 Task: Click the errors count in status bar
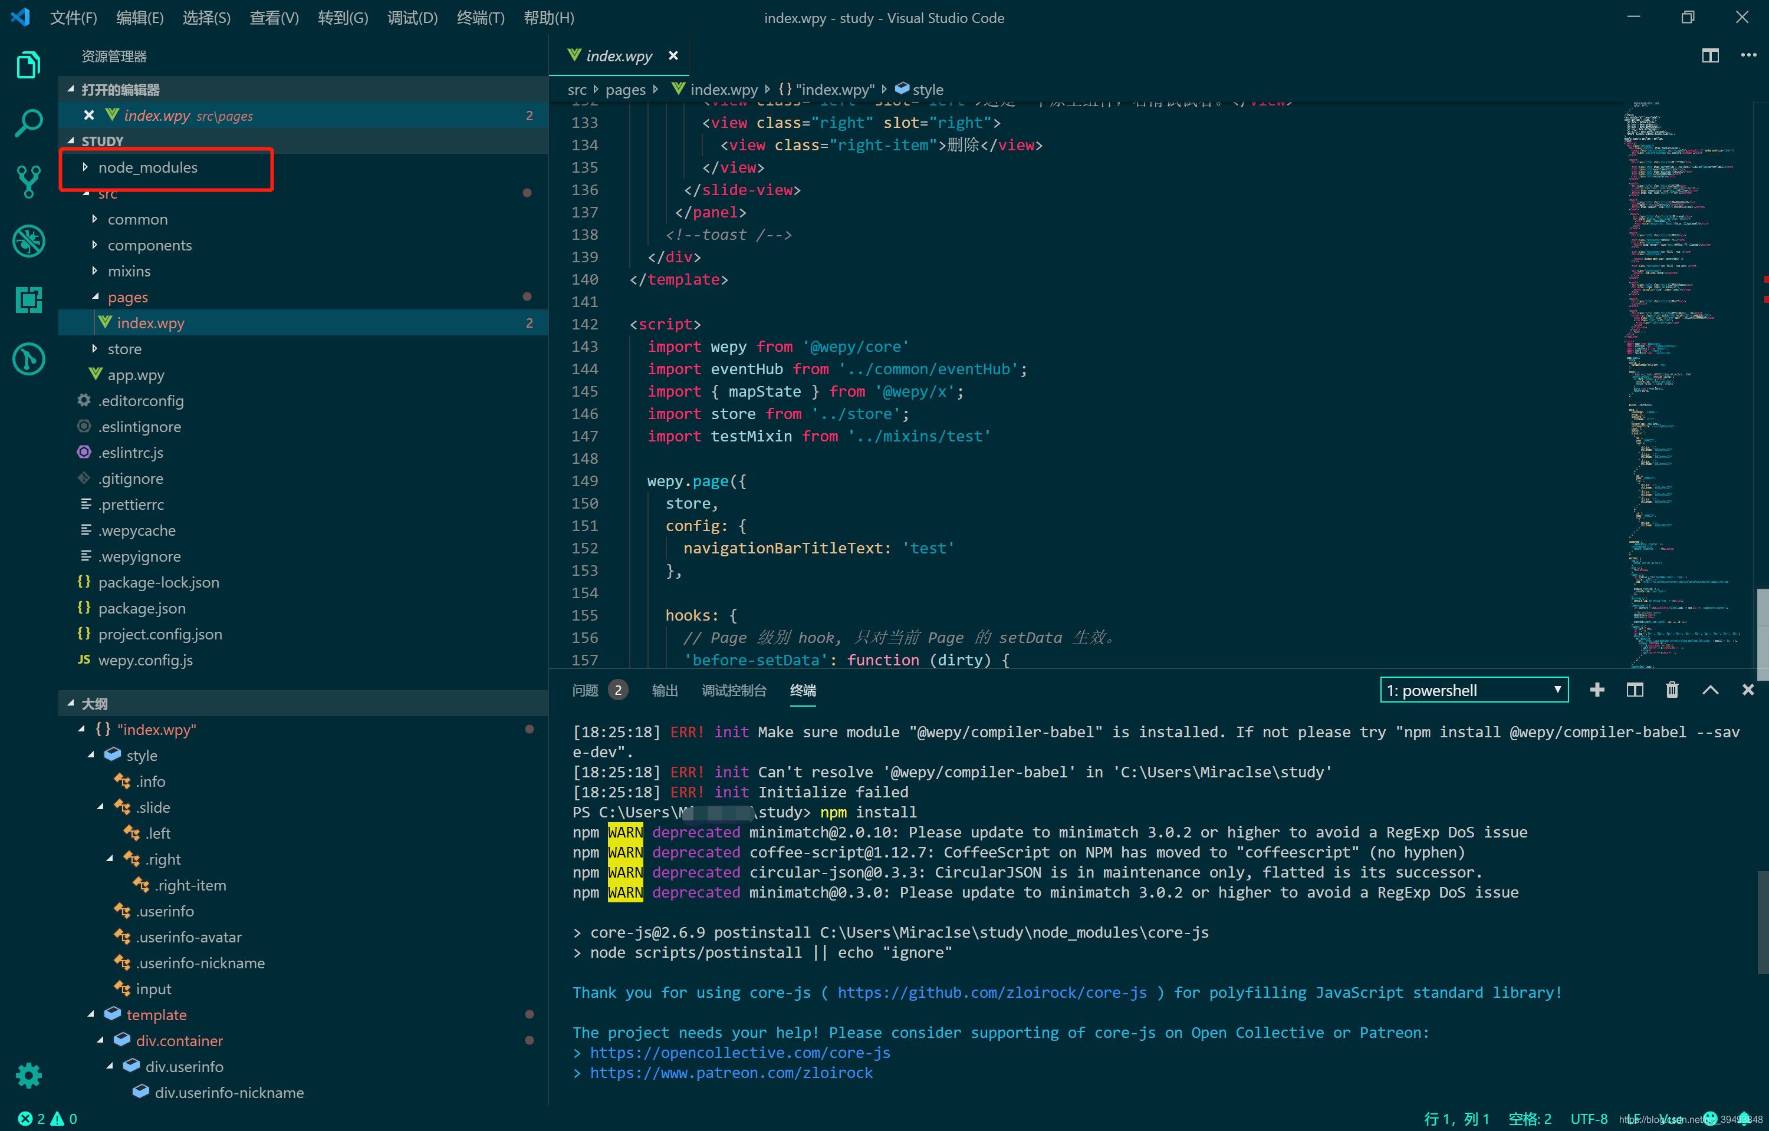coord(32,1119)
